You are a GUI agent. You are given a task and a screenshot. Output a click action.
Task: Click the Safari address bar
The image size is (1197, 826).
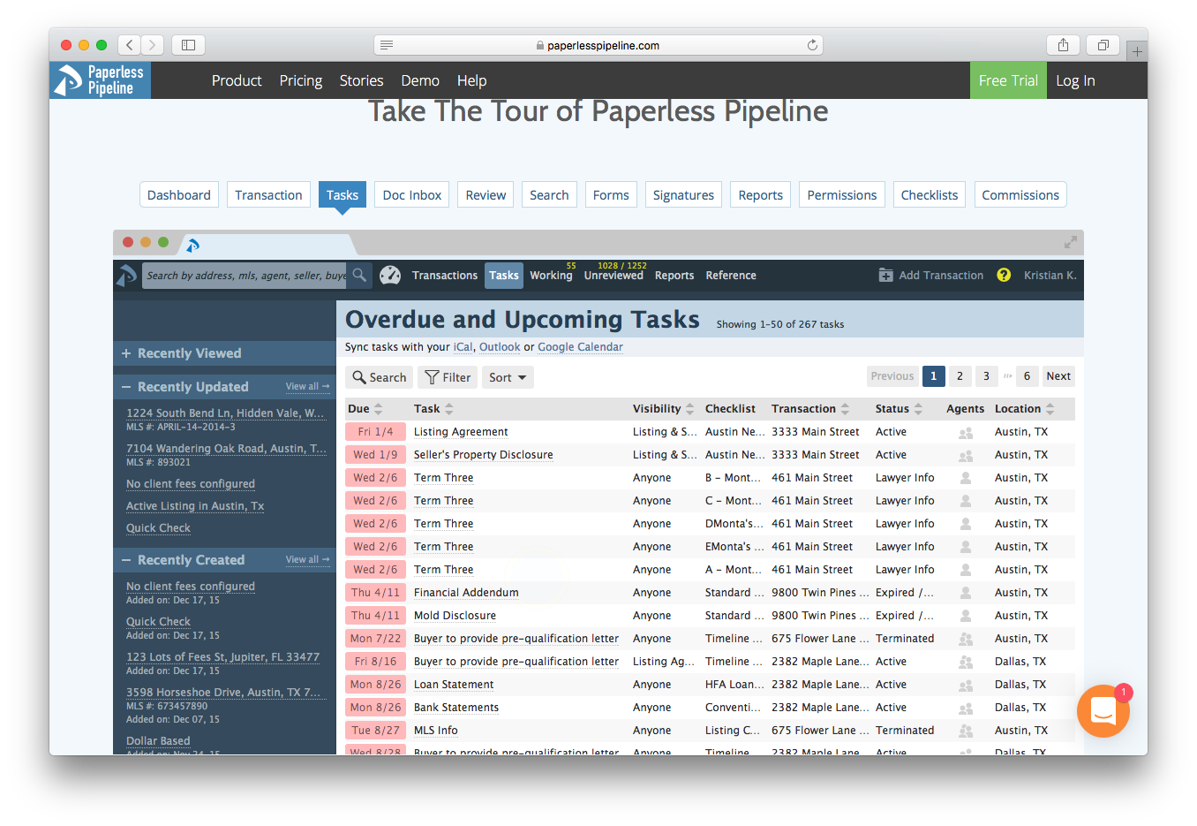(x=598, y=45)
